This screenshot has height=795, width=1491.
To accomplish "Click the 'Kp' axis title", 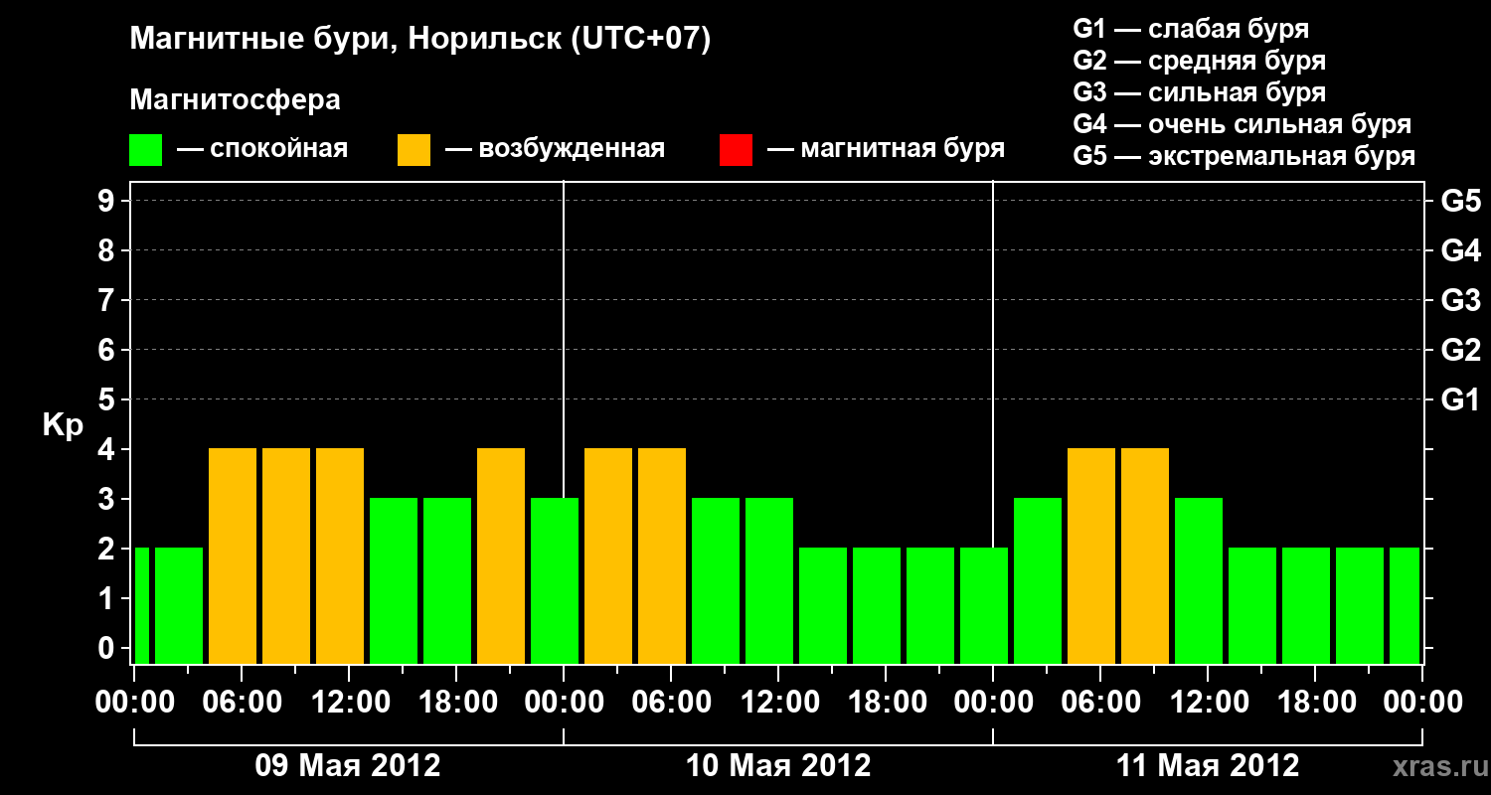I will pos(63,425).
